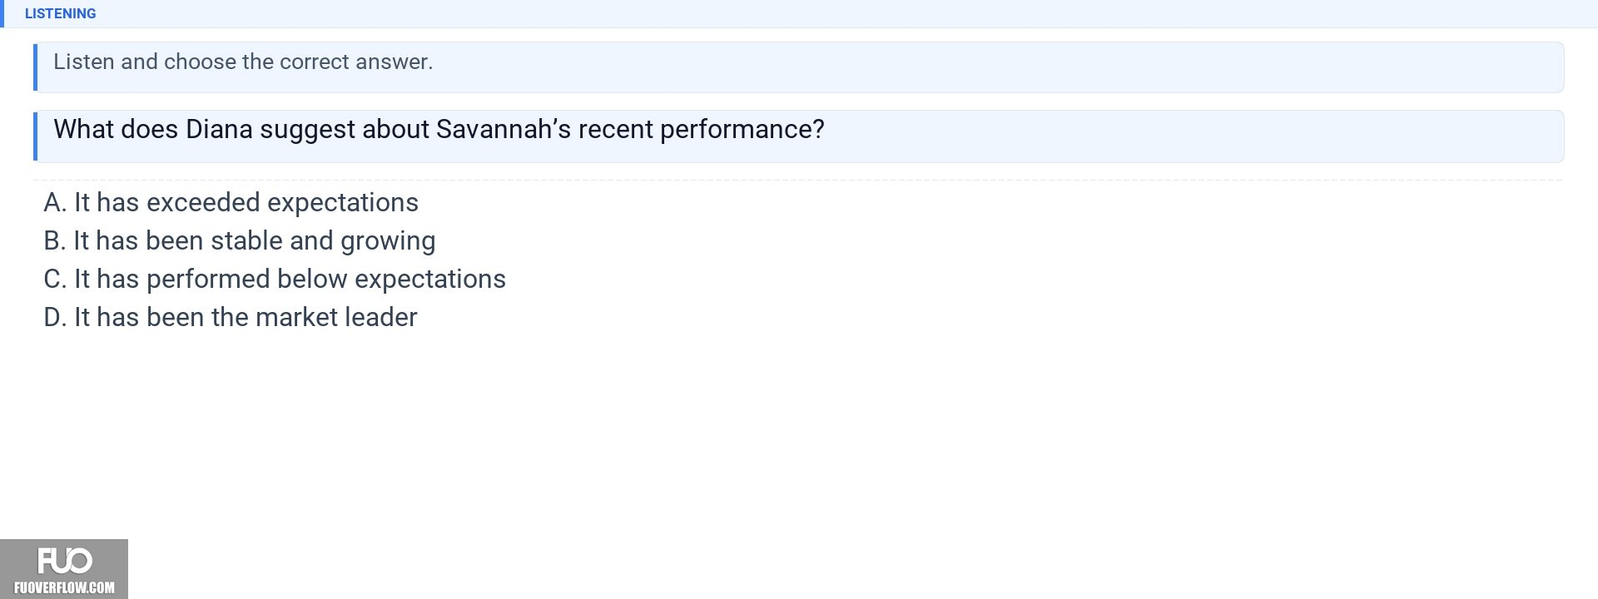1598x599 pixels.
Task: Open the FUOVERFLOW.COM link text
Action: coord(64,587)
